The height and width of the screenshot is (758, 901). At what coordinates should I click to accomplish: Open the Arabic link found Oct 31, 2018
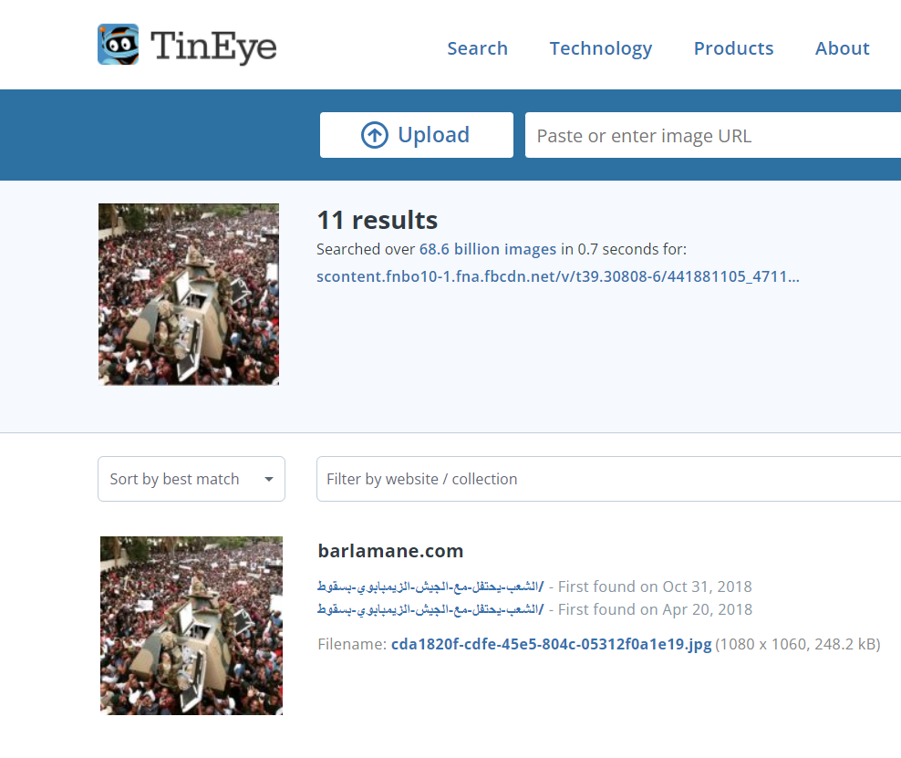click(430, 587)
